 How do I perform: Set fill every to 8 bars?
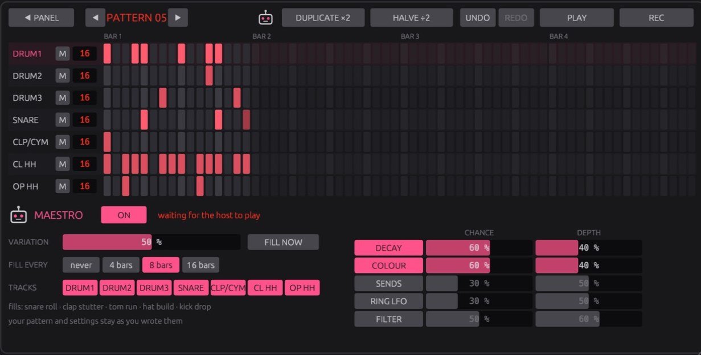(161, 265)
